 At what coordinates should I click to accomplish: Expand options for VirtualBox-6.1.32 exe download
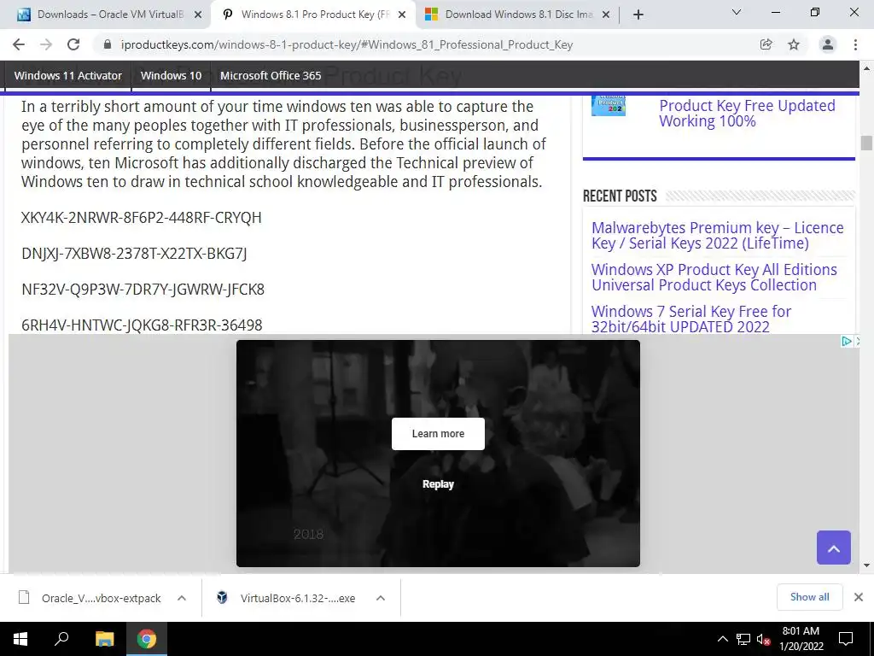381,598
